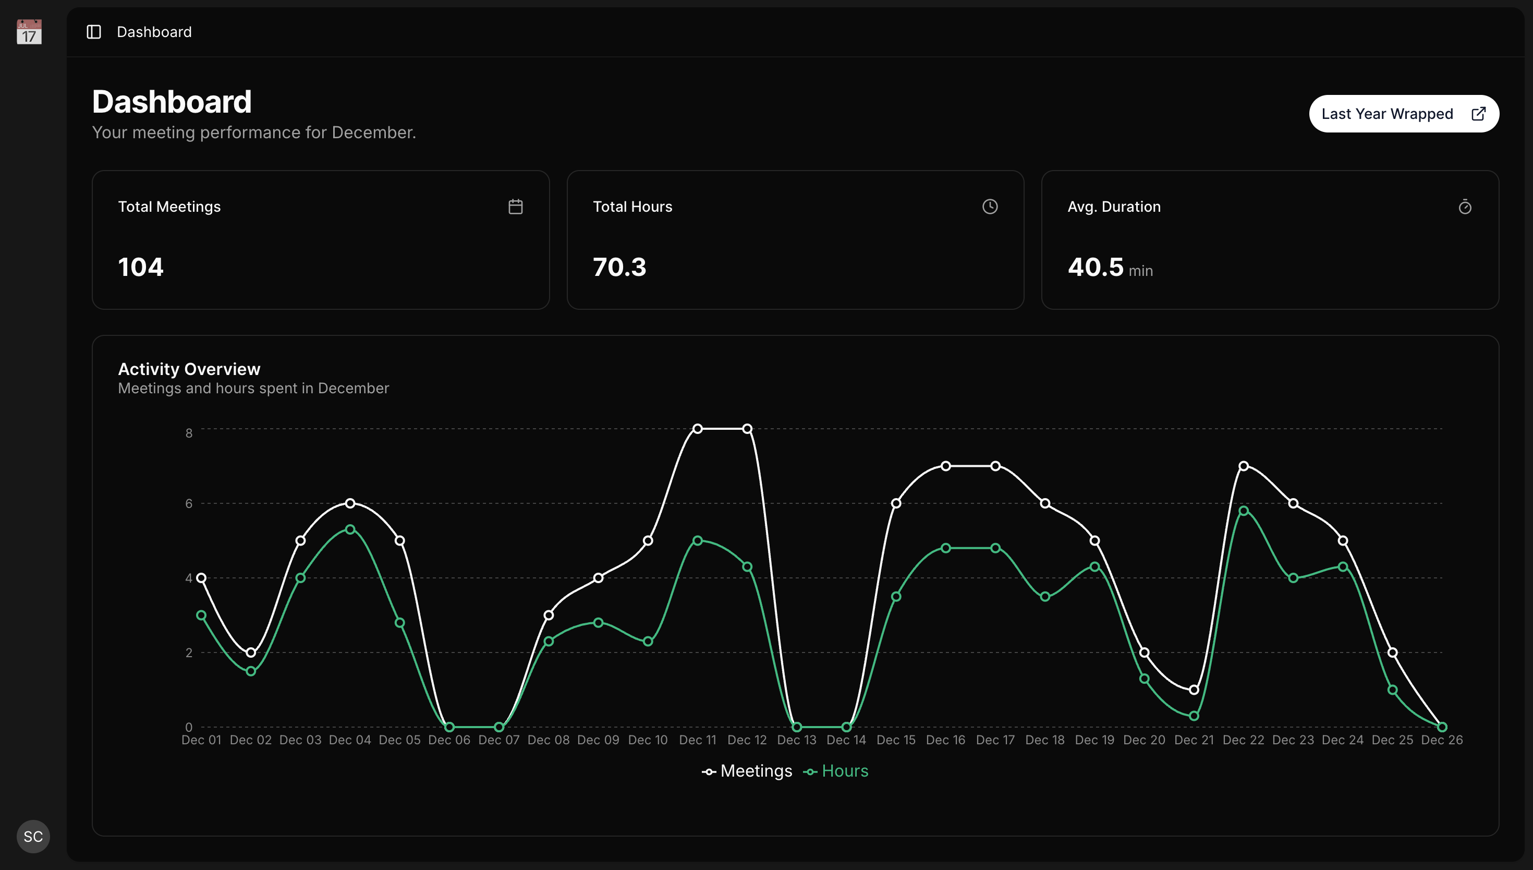Screen dimensions: 1533x870
Task: Open the calendar app icon top left
Action: [x=29, y=32]
